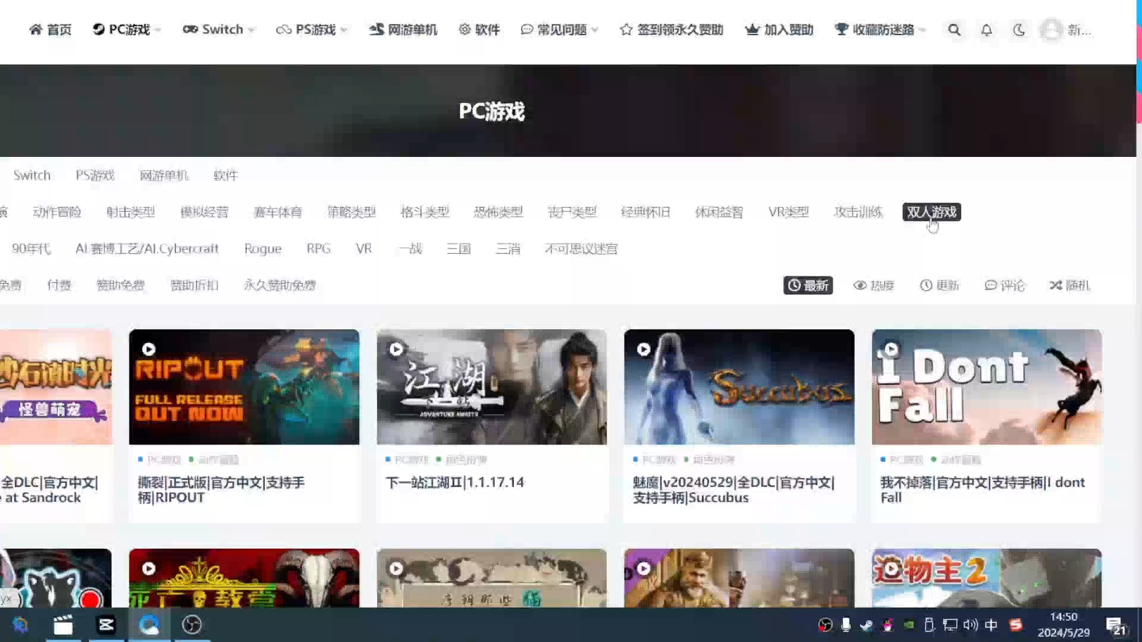Play video icon on 江湖 card
Image resolution: width=1142 pixels, height=642 pixels.
(396, 349)
